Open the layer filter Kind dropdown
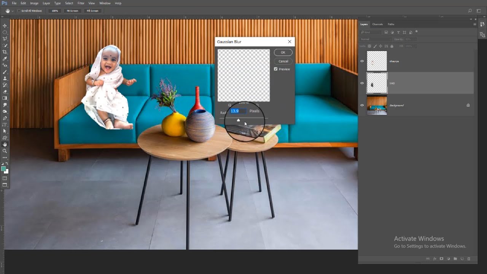 pyautogui.click(x=371, y=32)
